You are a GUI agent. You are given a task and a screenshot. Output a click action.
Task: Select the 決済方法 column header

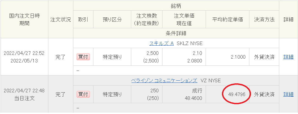[x=264, y=20]
